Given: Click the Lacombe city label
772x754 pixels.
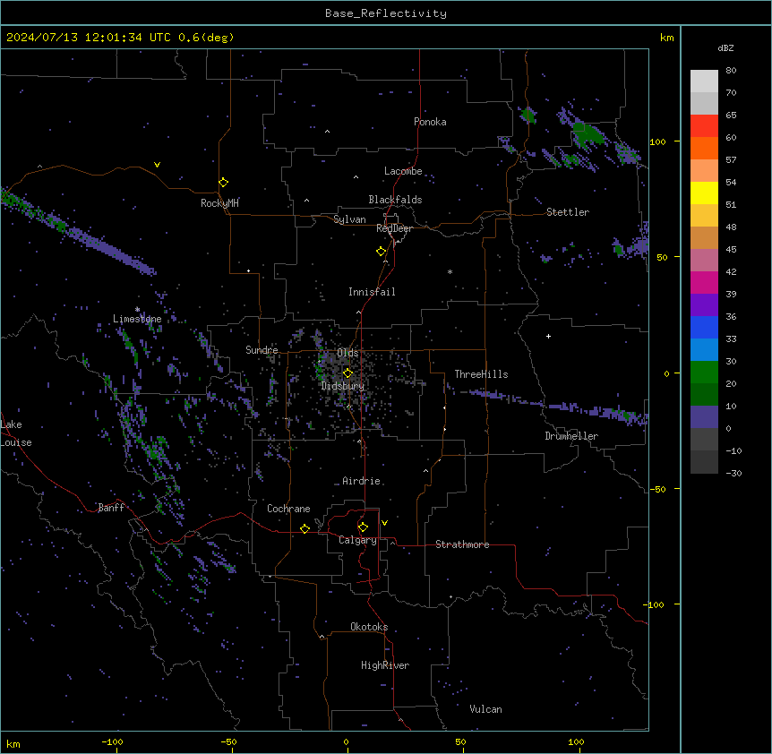Looking at the screenshot, I should coord(403,171).
